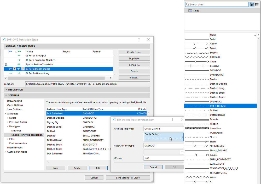Select the CIKKCAKK zigzag line preview
The height and width of the screenshot is (184, 261).
196,57
